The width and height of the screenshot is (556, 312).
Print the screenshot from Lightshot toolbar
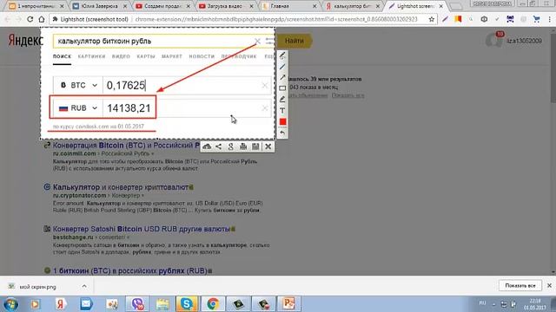point(243,146)
